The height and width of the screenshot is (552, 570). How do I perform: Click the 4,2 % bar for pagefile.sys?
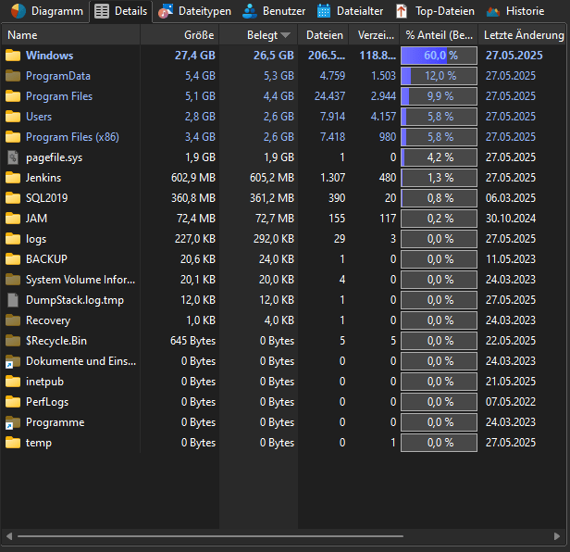tap(439, 157)
